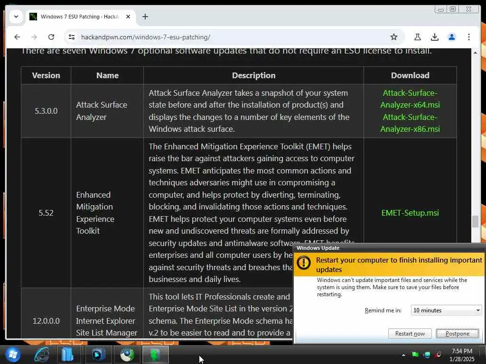Open Windows Media Player taskbar icon

click(98, 355)
